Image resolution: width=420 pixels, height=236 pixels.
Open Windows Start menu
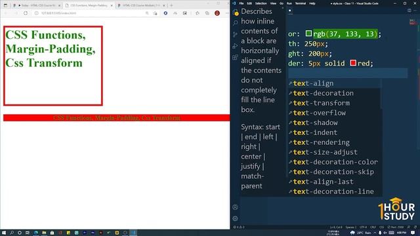pyautogui.click(x=4, y=233)
